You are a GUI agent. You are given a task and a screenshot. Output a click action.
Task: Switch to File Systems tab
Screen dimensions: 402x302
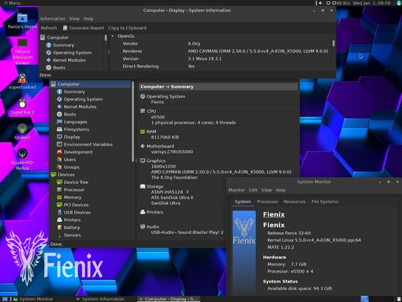pyautogui.click(x=324, y=201)
